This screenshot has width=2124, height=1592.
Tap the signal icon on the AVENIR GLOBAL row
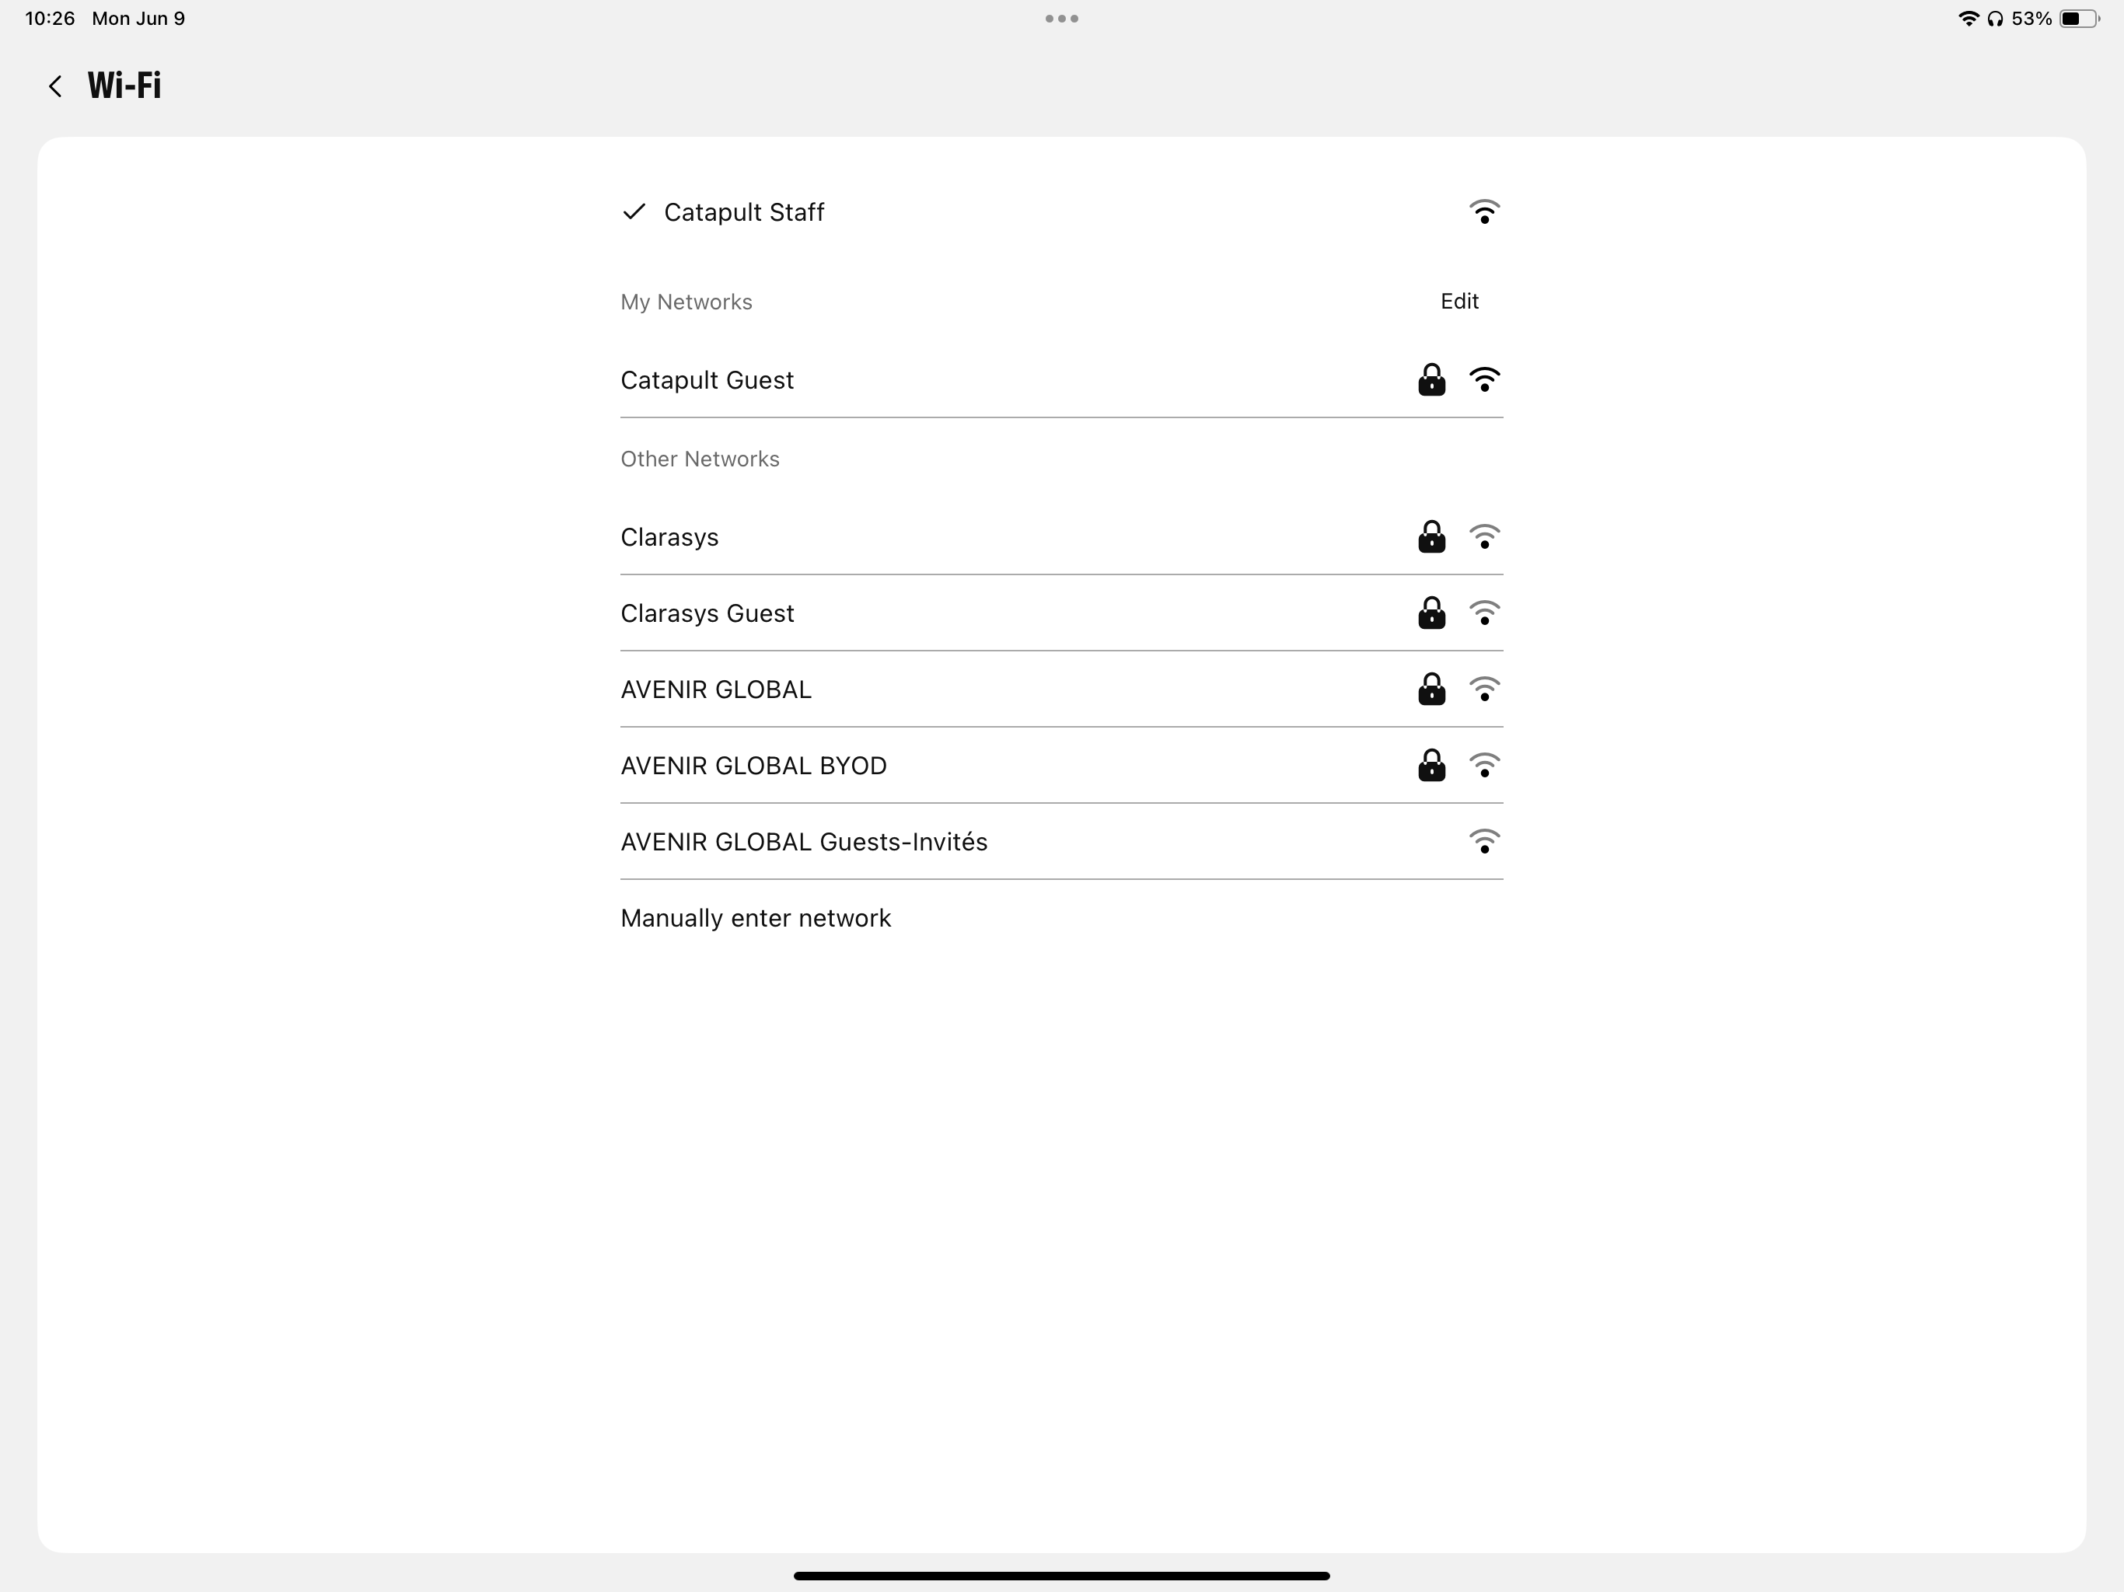[1484, 689]
